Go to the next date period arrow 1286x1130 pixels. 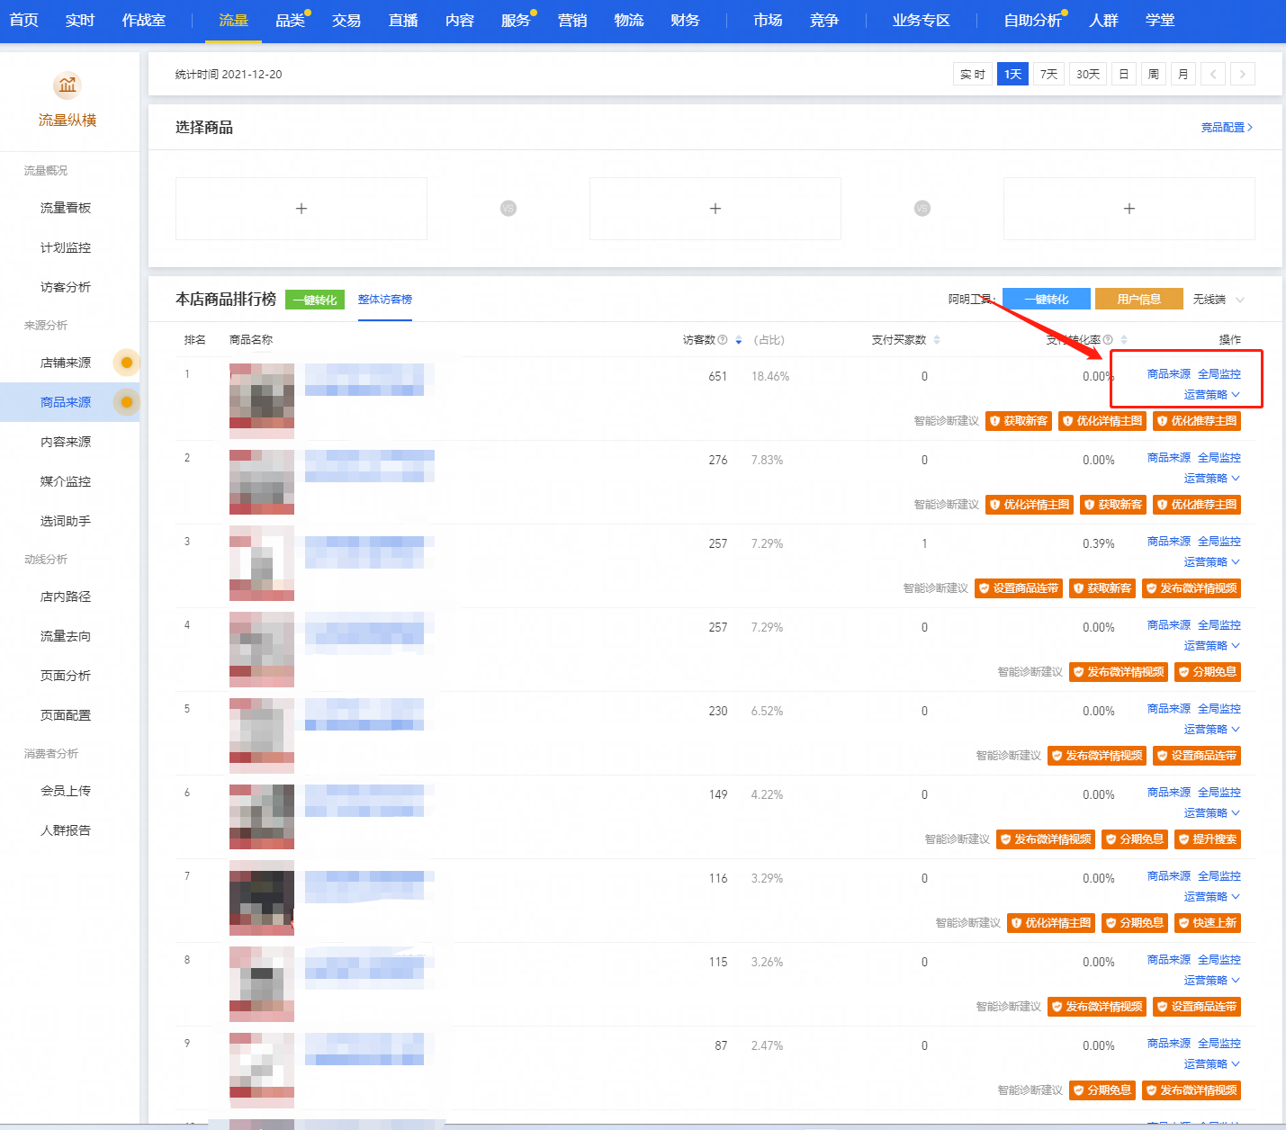(x=1243, y=74)
